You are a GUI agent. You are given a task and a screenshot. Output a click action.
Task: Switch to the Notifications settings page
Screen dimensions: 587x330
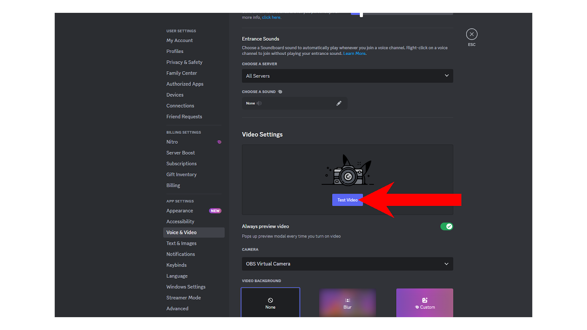181,254
